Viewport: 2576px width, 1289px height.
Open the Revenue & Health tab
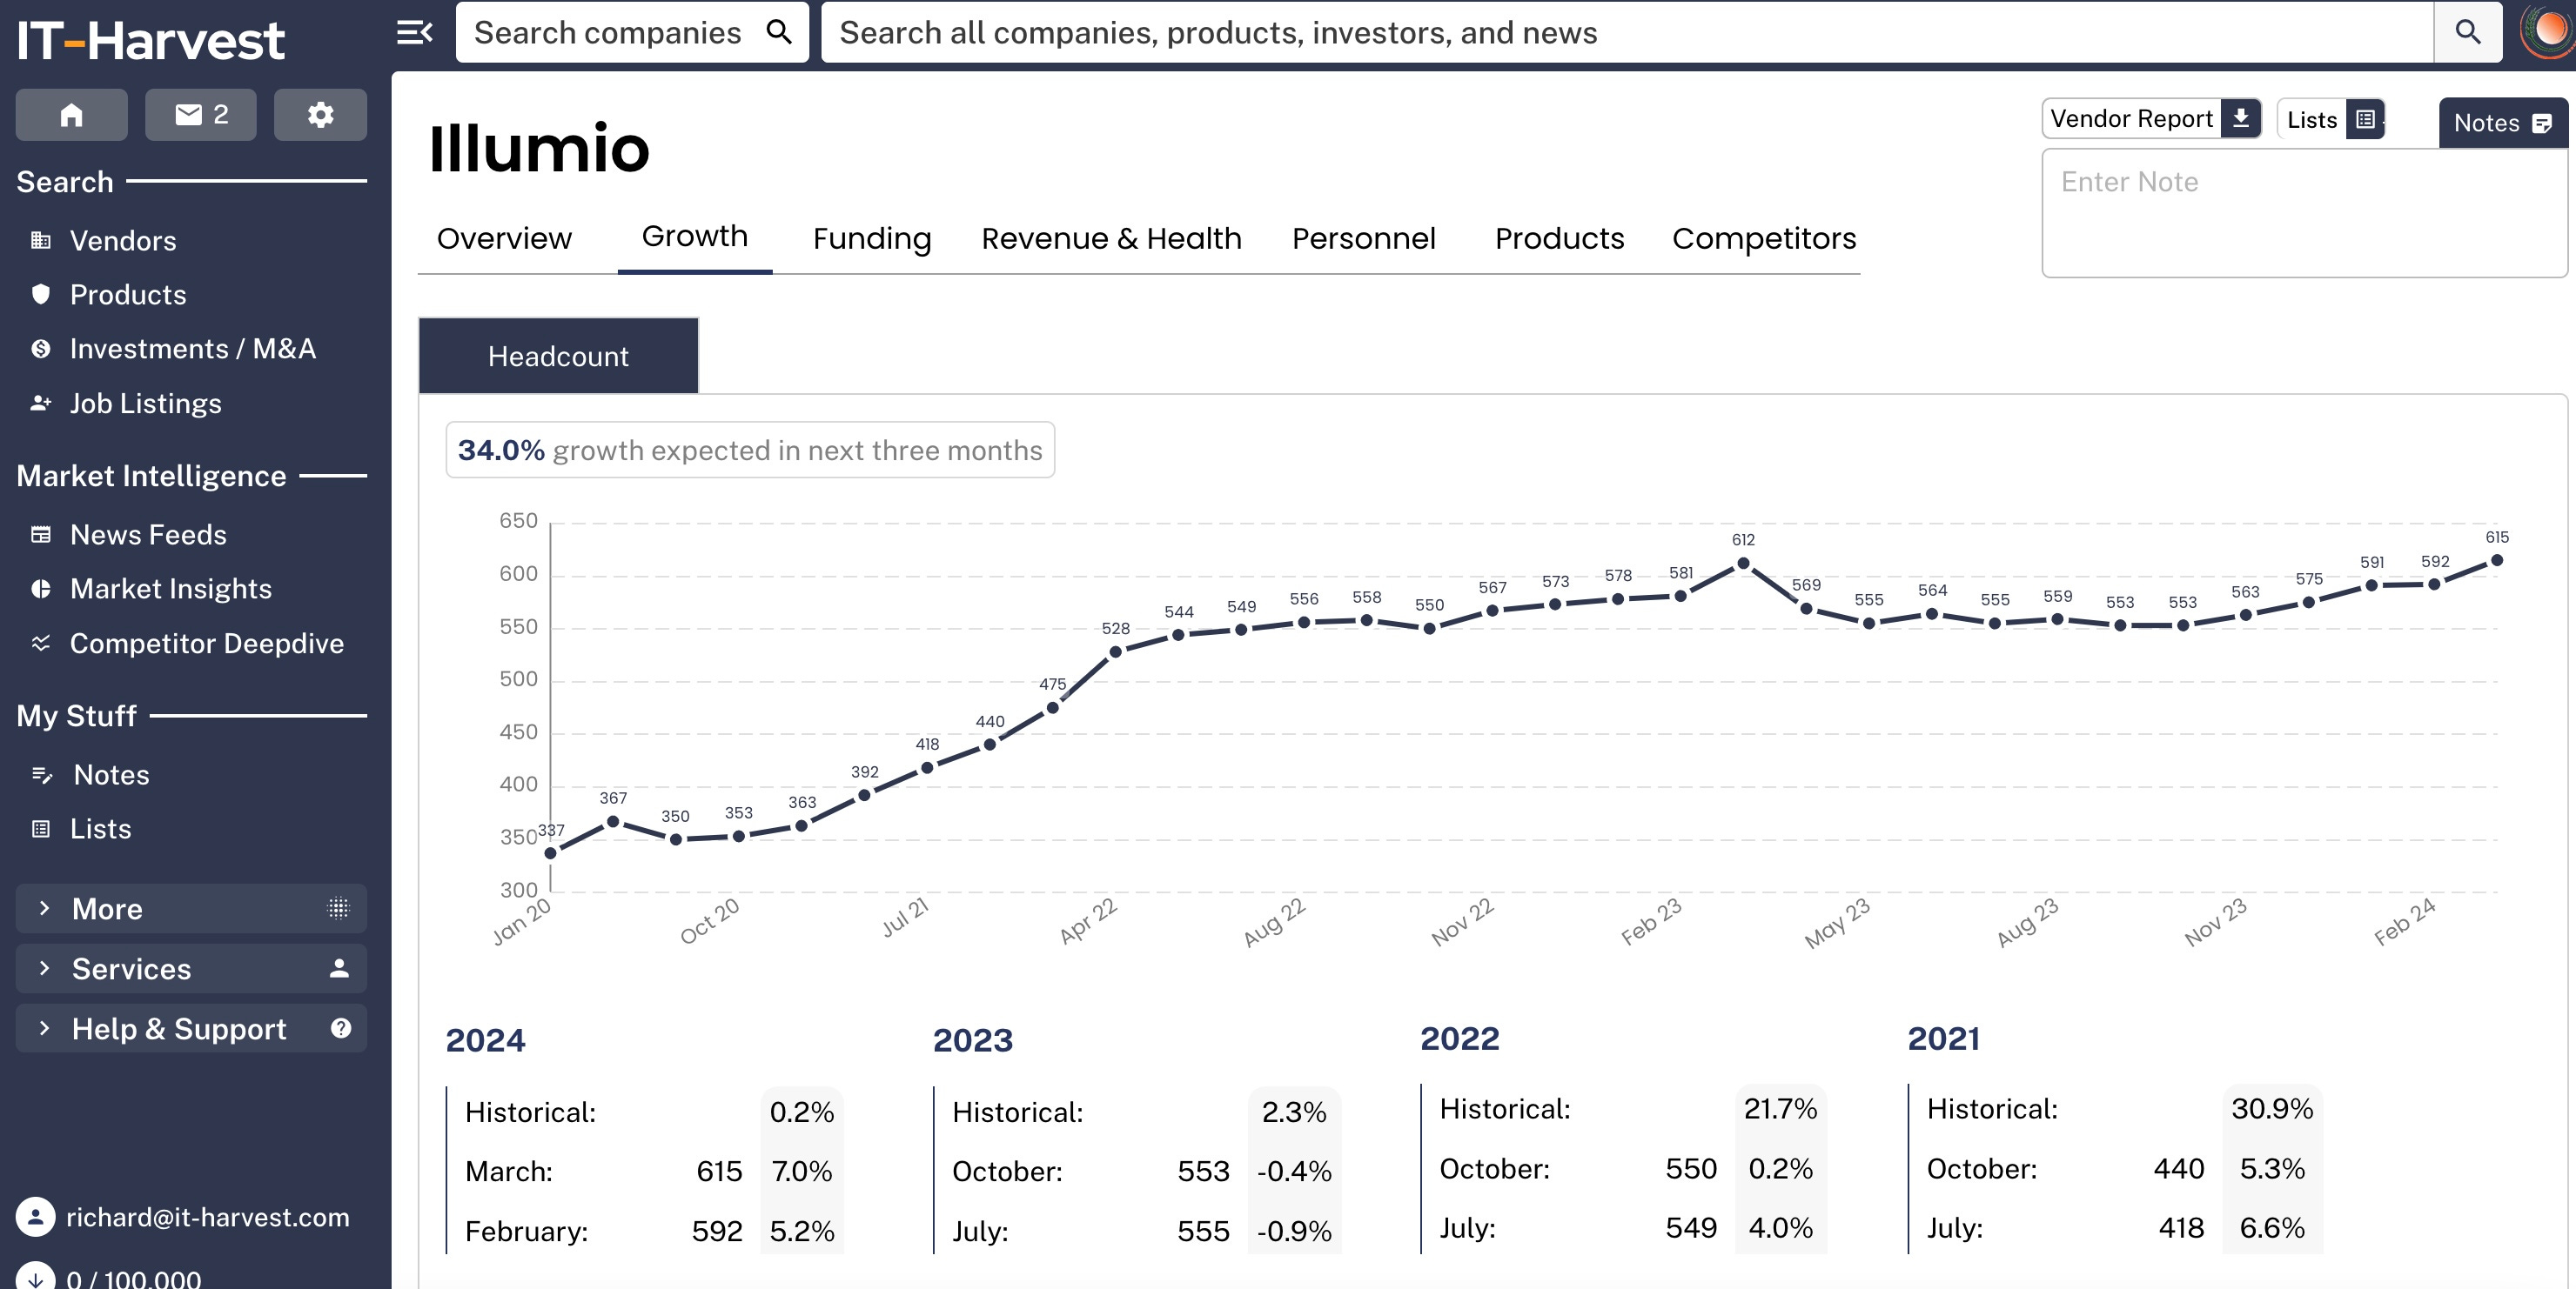pos(1111,237)
